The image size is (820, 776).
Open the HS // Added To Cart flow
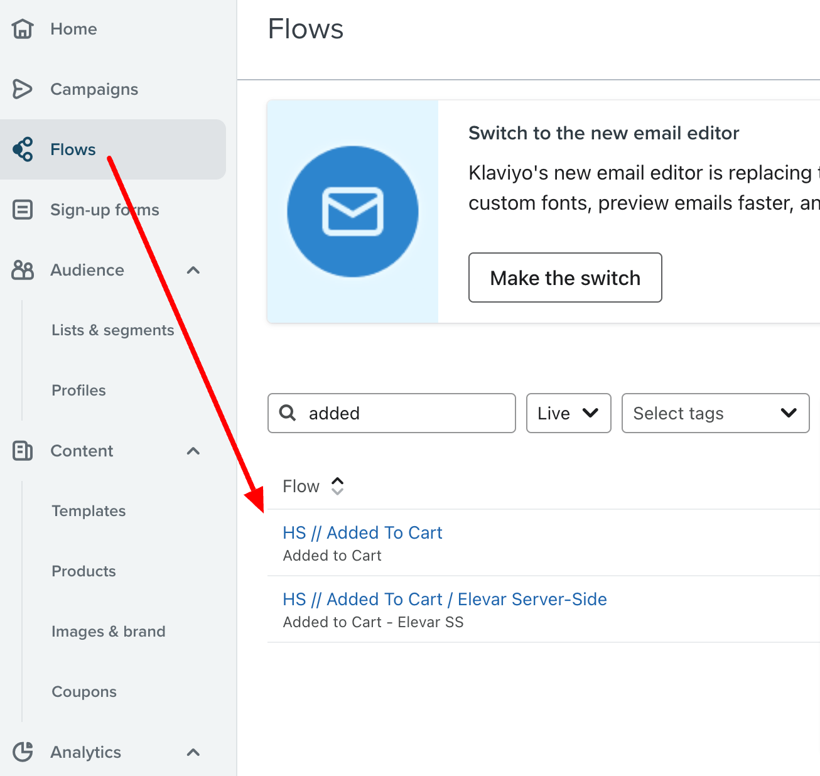tap(362, 532)
